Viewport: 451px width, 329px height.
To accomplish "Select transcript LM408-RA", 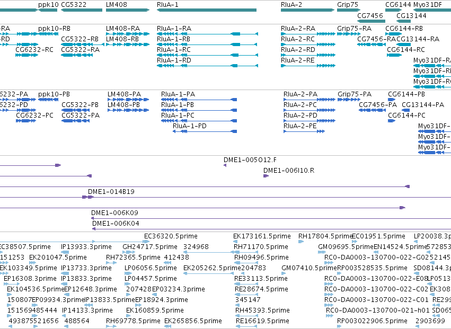I will pyautogui.click(x=123, y=29).
